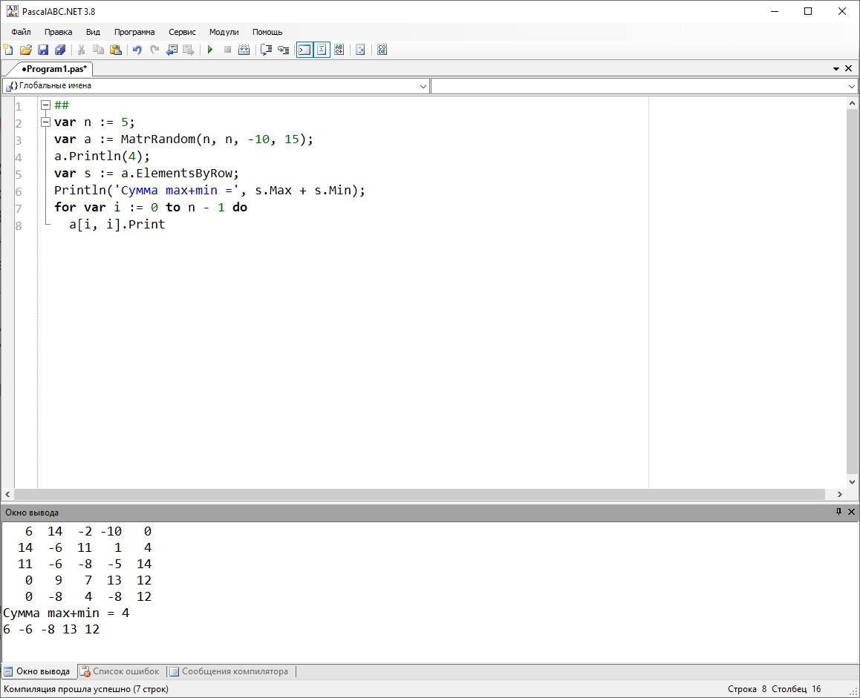Click the output line 'Сумма max+min = 4'
This screenshot has width=860, height=698.
[66, 613]
